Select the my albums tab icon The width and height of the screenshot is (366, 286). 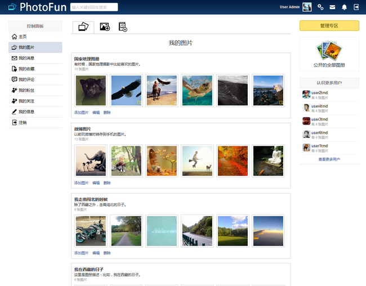click(83, 27)
